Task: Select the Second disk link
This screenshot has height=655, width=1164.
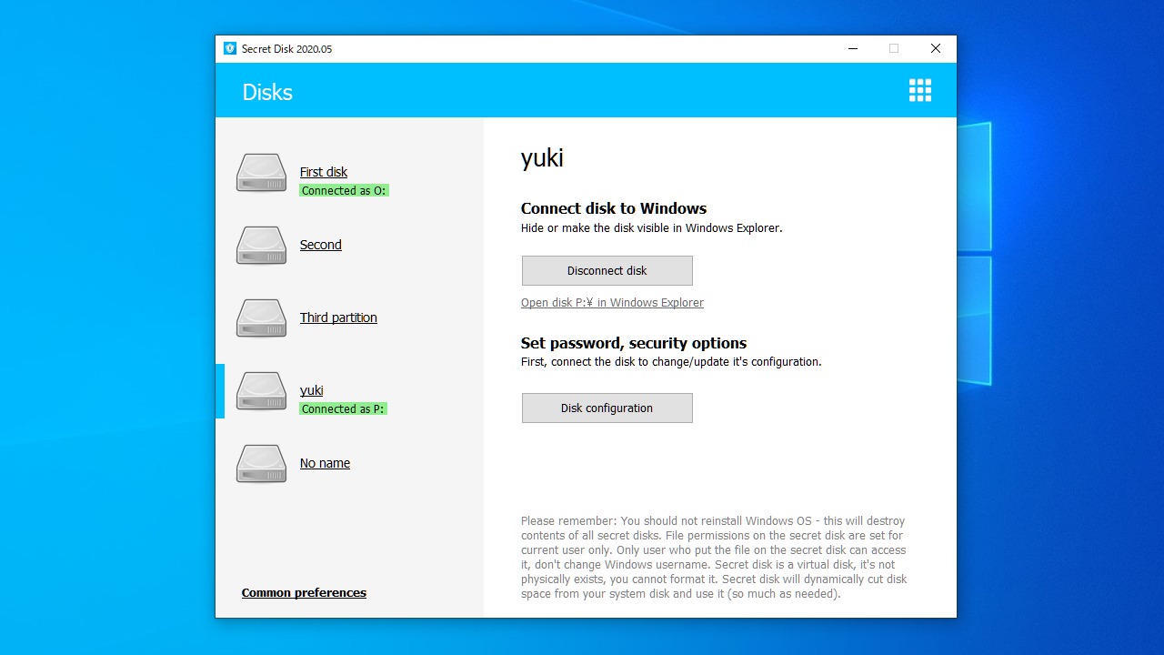Action: pos(321,245)
